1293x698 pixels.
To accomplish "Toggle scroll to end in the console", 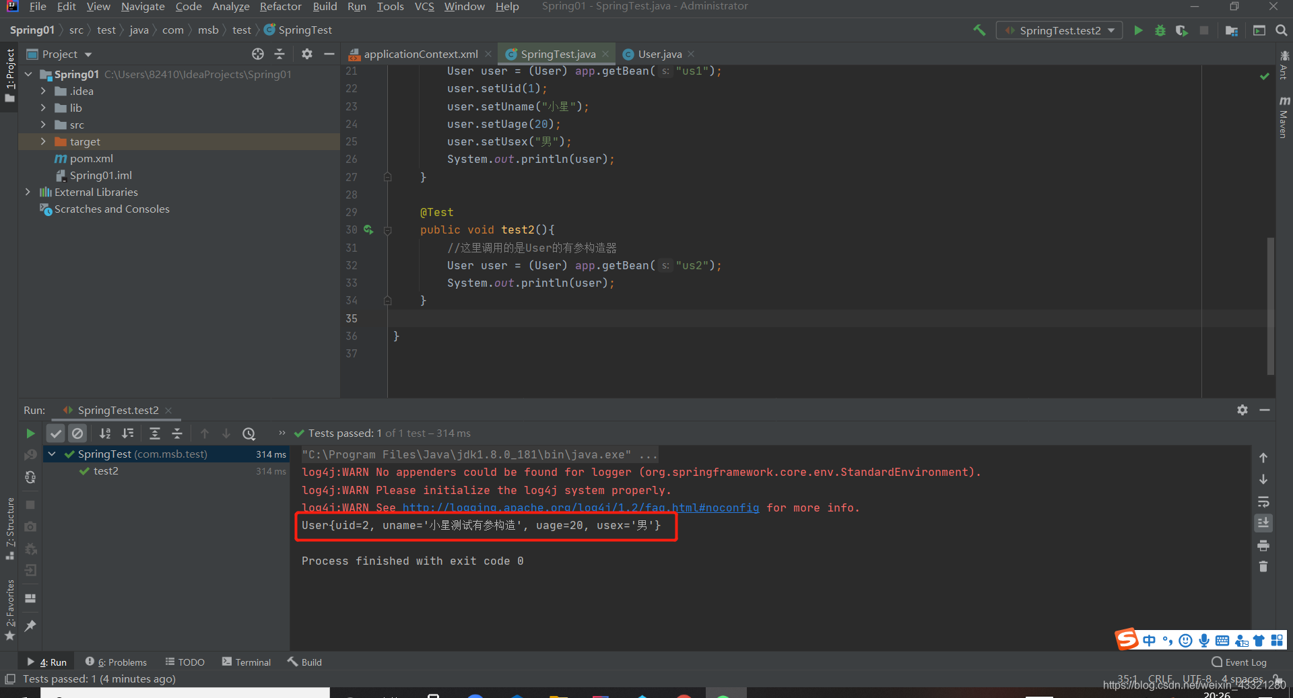I will tap(1263, 523).
